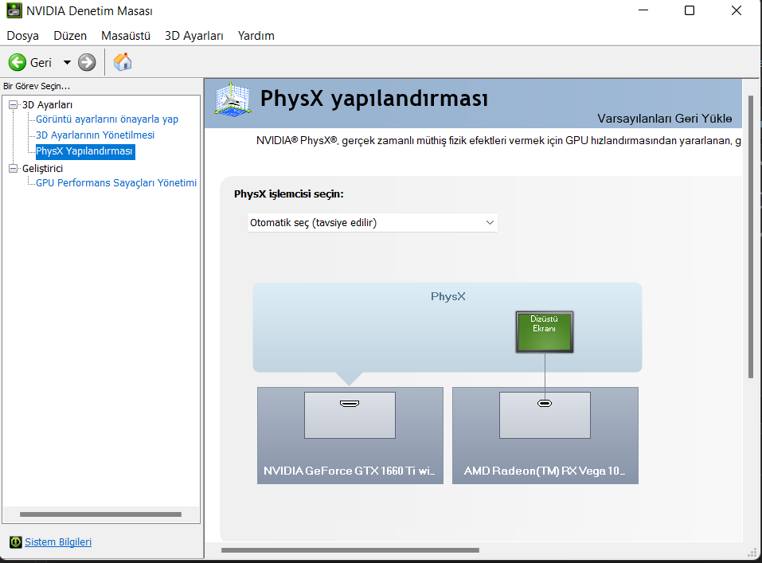This screenshot has height=563, width=762.
Task: Click the gray forward arrow icon
Action: (x=87, y=62)
